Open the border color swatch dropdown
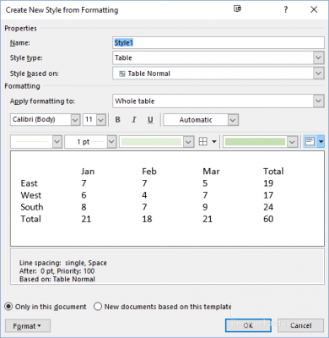 [x=188, y=142]
